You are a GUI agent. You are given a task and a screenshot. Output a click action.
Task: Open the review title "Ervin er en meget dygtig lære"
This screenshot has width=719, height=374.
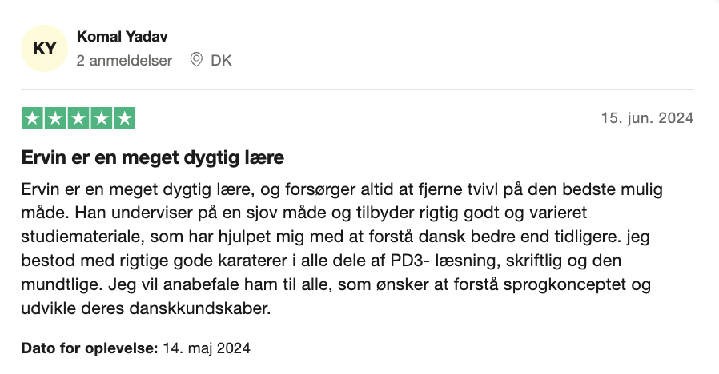(153, 157)
